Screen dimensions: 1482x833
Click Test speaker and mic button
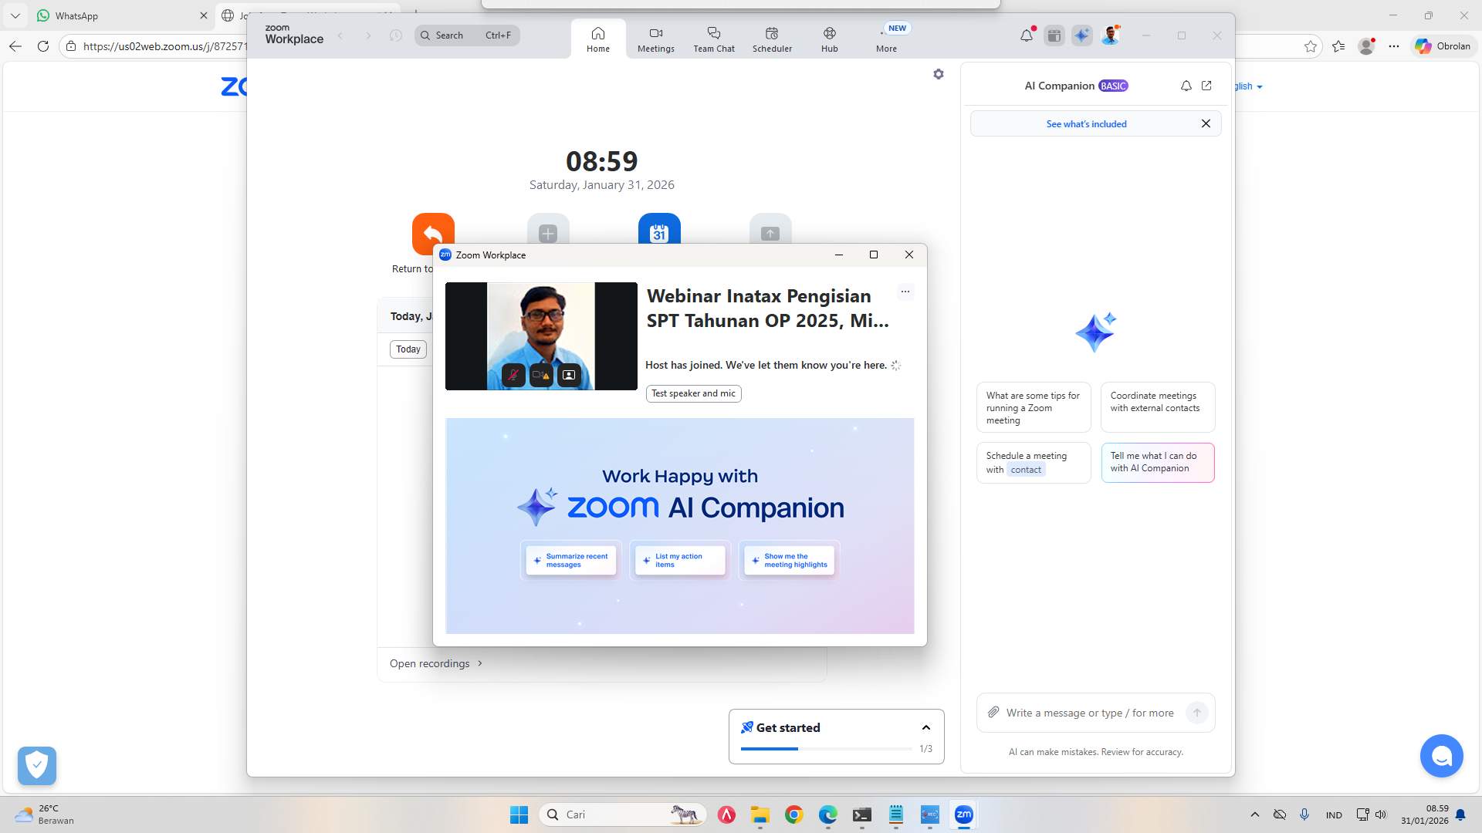(x=693, y=393)
